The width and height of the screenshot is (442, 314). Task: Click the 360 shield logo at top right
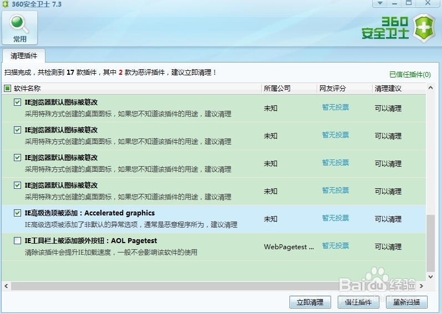click(424, 28)
